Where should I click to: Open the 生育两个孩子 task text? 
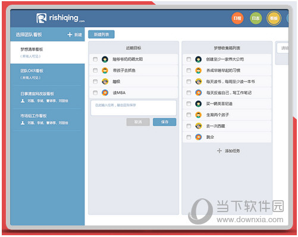click(218, 115)
